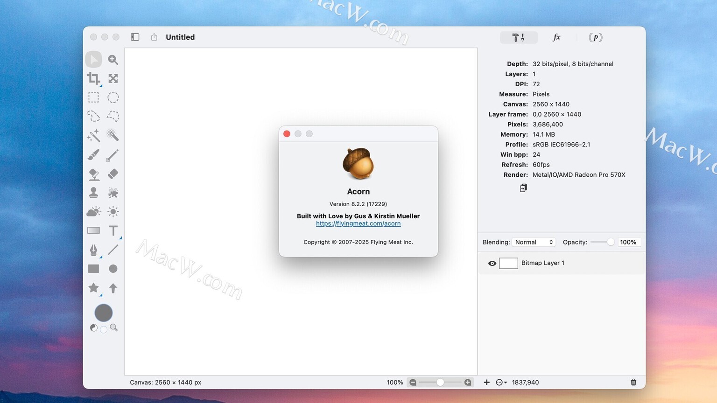Select the Clone Stamp tool
The height and width of the screenshot is (403, 717).
(93, 192)
